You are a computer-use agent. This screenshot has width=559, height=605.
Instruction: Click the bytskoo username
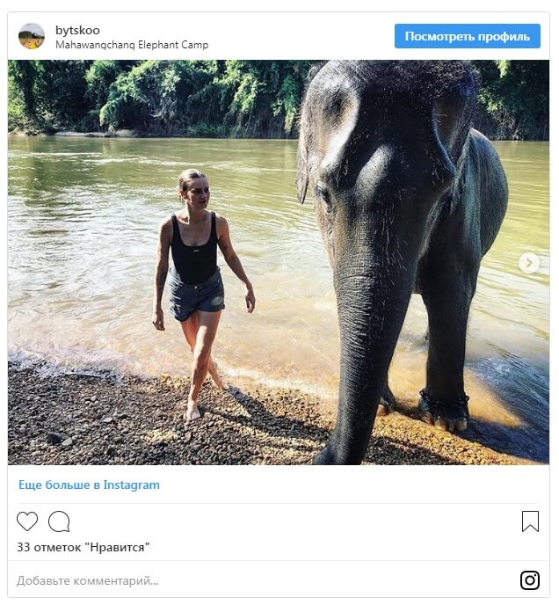pyautogui.click(x=77, y=30)
